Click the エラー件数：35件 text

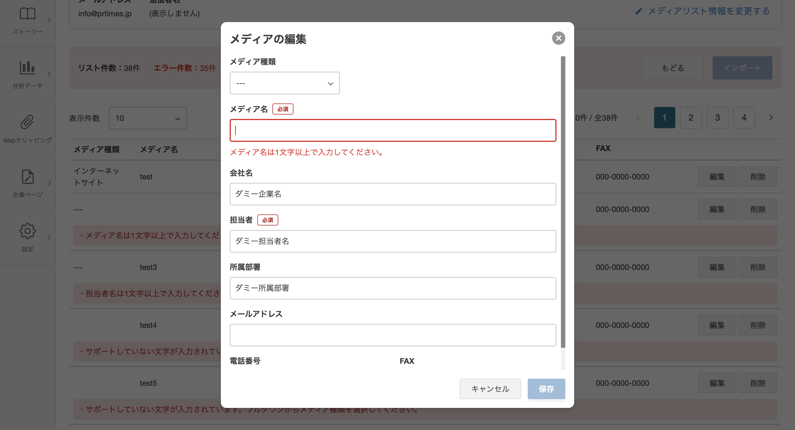click(x=185, y=68)
